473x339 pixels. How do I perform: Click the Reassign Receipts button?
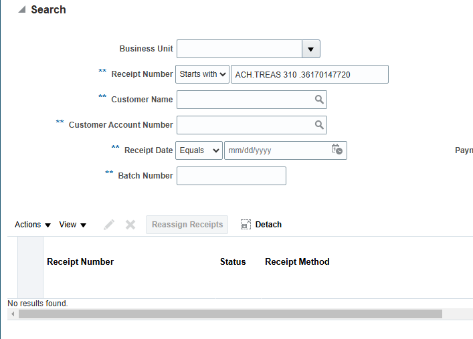coord(187,225)
